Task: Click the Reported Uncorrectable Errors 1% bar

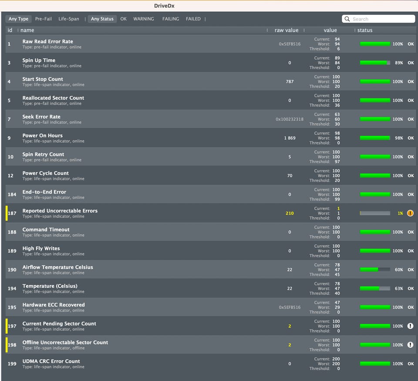Action: point(375,213)
